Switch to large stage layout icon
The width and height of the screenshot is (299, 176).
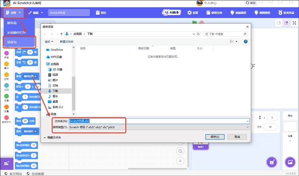tap(286, 23)
